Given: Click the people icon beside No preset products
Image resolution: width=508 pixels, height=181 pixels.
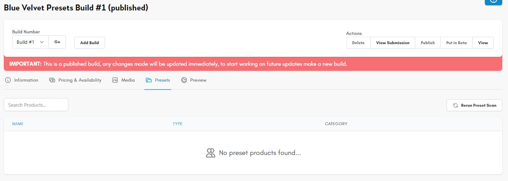Looking at the screenshot, I should click(210, 153).
